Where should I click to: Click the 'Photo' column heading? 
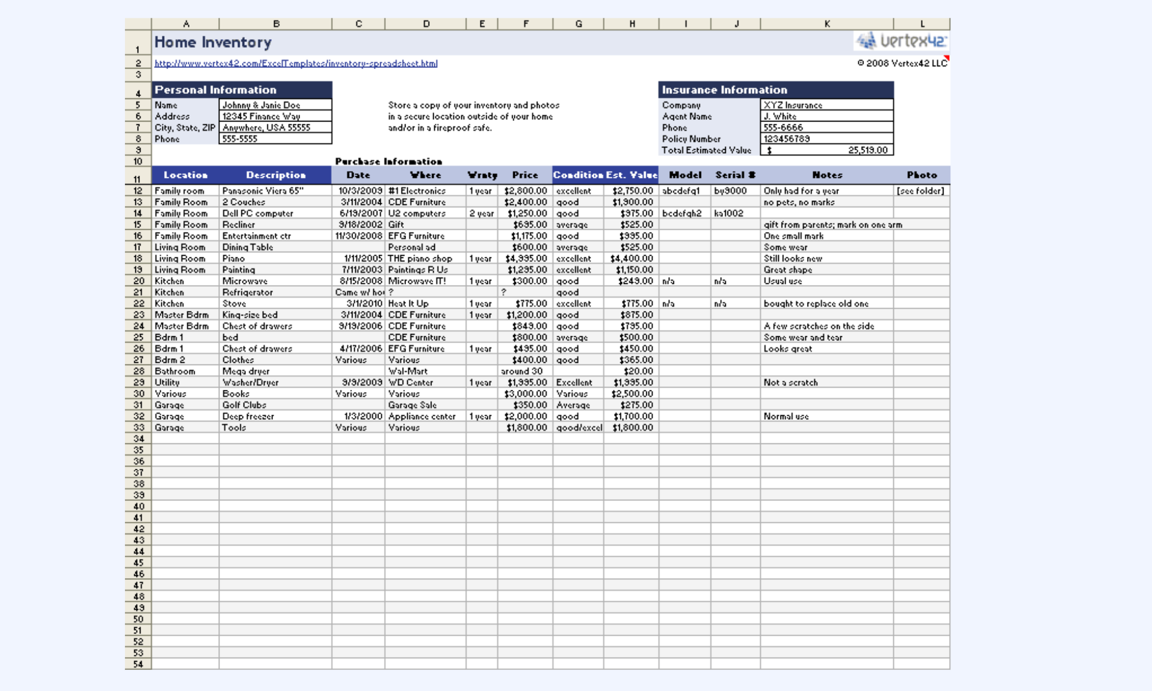(922, 175)
